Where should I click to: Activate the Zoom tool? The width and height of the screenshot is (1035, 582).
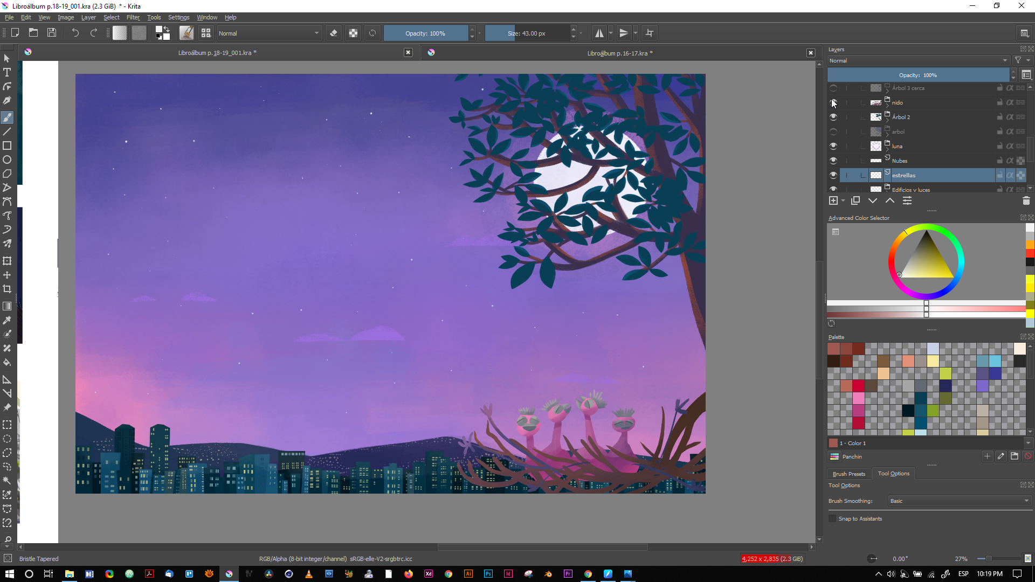pyautogui.click(x=7, y=539)
